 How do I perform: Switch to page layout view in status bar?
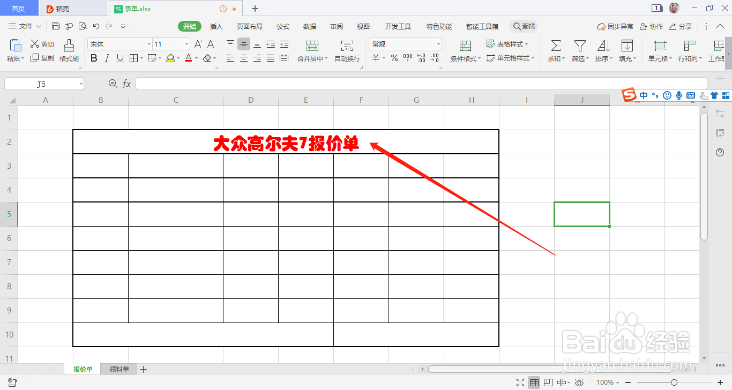(x=549, y=382)
